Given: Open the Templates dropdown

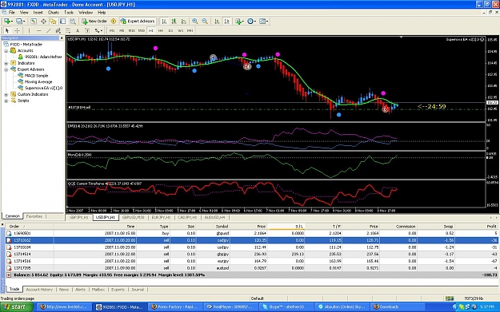Looking at the screenshot, I should (264, 21).
